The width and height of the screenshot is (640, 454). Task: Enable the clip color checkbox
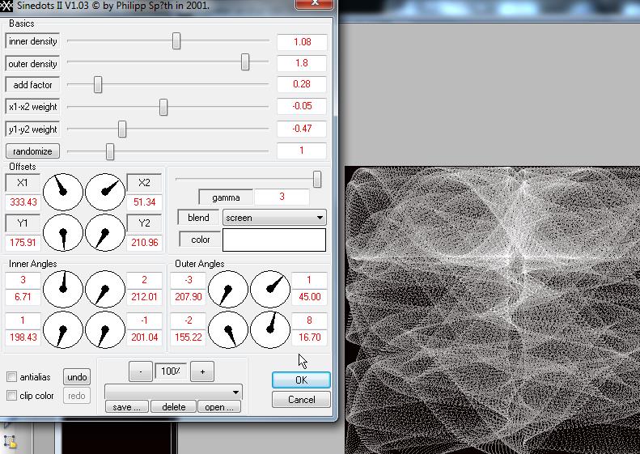pos(12,396)
